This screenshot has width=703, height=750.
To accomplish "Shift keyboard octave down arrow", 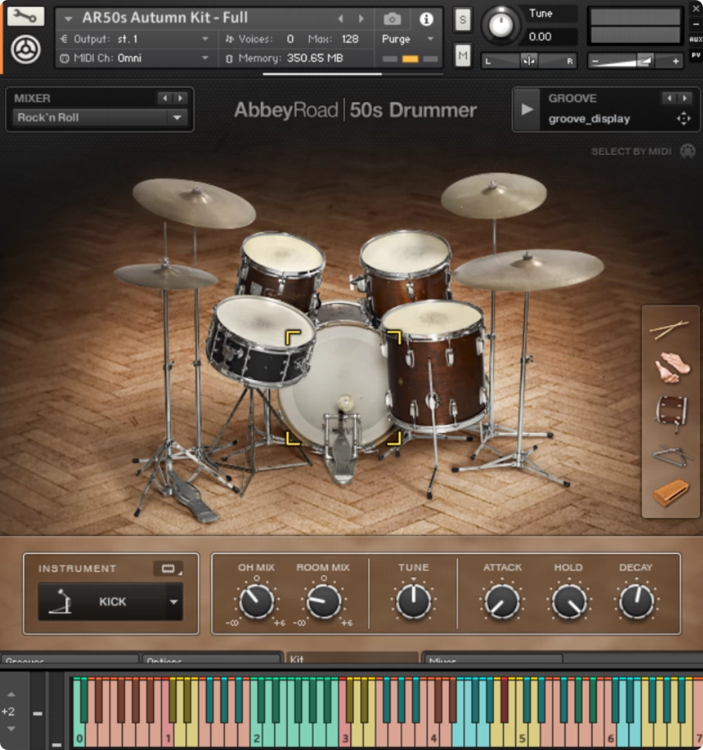I will [x=11, y=729].
